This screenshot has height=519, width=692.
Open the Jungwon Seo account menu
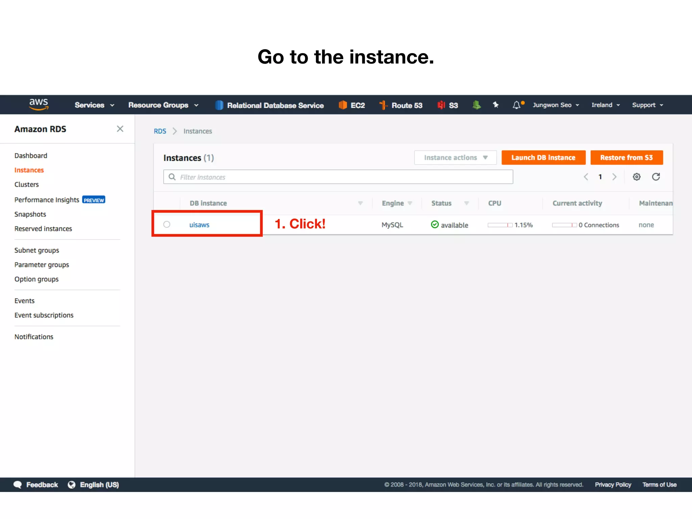coord(556,105)
